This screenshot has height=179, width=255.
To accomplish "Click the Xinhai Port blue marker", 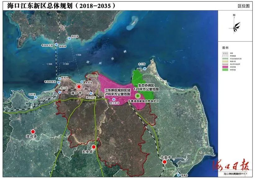I will (x=59, y=79).
